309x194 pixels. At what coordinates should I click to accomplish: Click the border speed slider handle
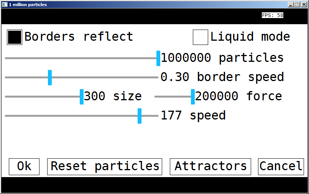50,78
